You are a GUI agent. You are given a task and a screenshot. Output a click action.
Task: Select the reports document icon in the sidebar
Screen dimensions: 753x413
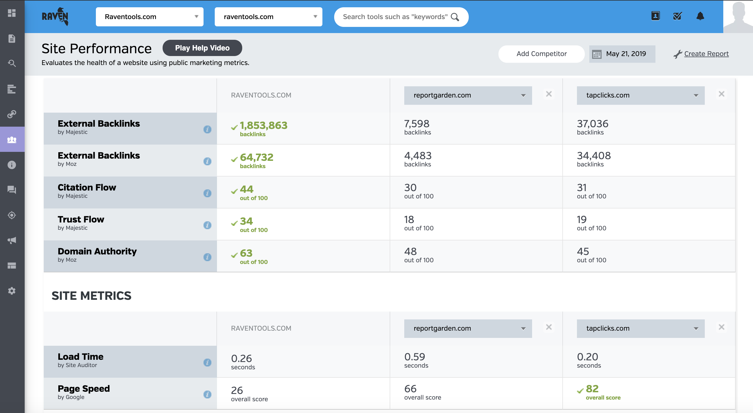coord(12,38)
